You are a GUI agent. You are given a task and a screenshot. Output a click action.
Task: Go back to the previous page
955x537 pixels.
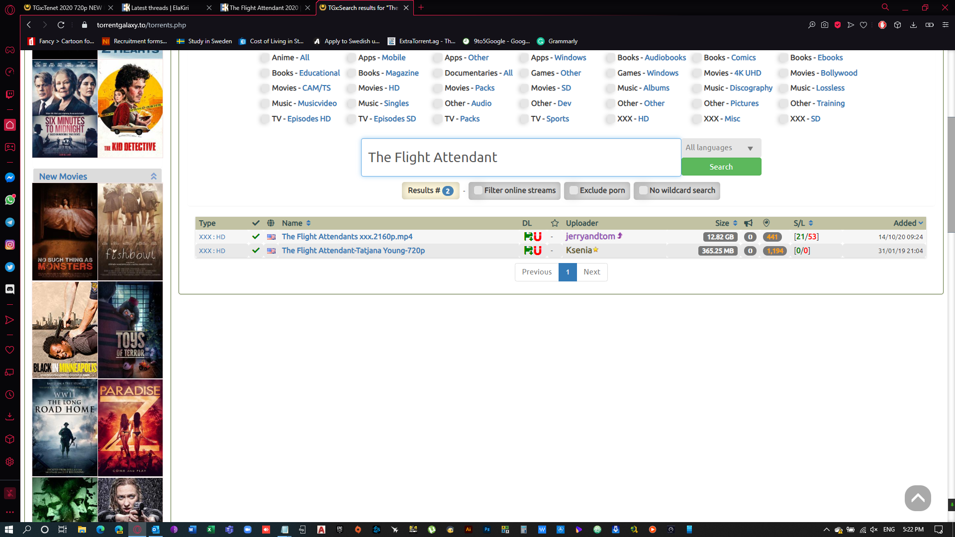point(29,25)
